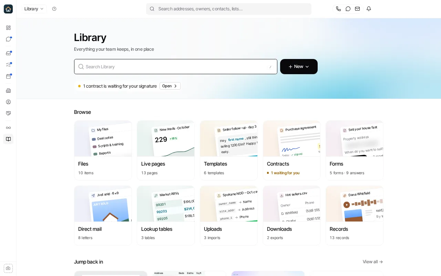
Task: Open the Direct mail card
Action: (103, 216)
